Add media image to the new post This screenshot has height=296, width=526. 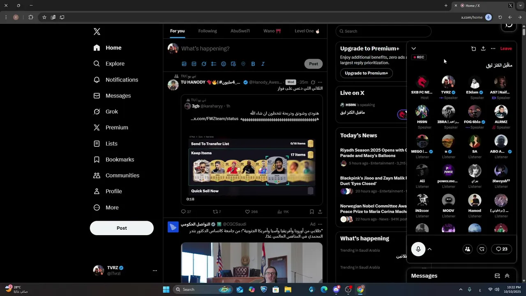coord(184,64)
